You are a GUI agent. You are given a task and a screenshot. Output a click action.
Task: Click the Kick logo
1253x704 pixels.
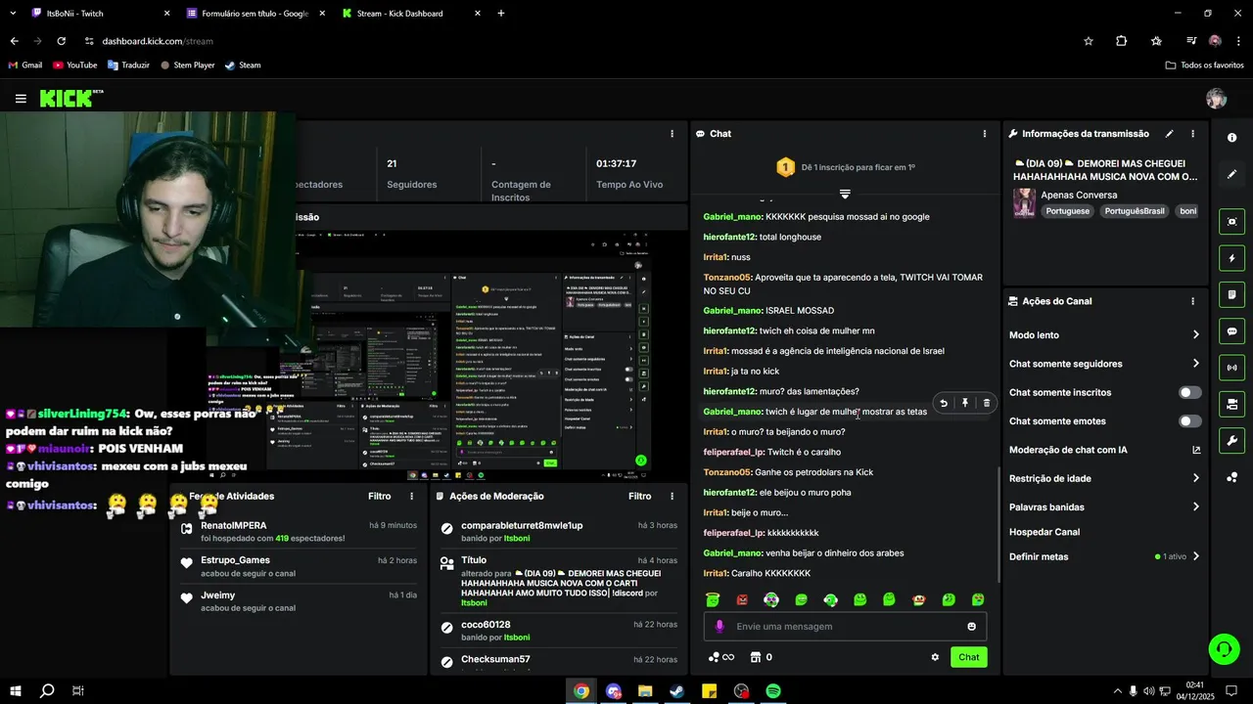[x=66, y=99]
